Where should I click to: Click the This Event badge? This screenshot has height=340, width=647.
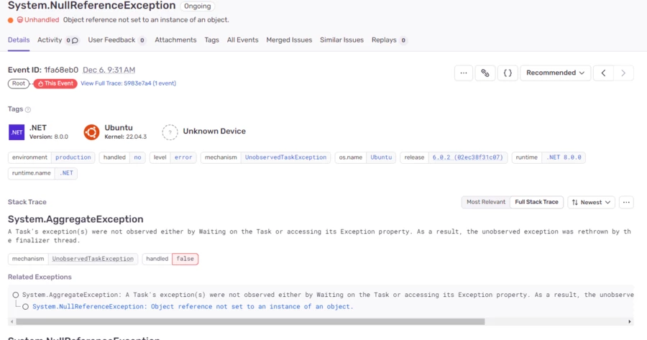pos(55,83)
